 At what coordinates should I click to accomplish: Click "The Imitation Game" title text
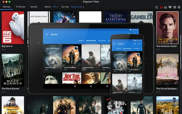[167, 46]
